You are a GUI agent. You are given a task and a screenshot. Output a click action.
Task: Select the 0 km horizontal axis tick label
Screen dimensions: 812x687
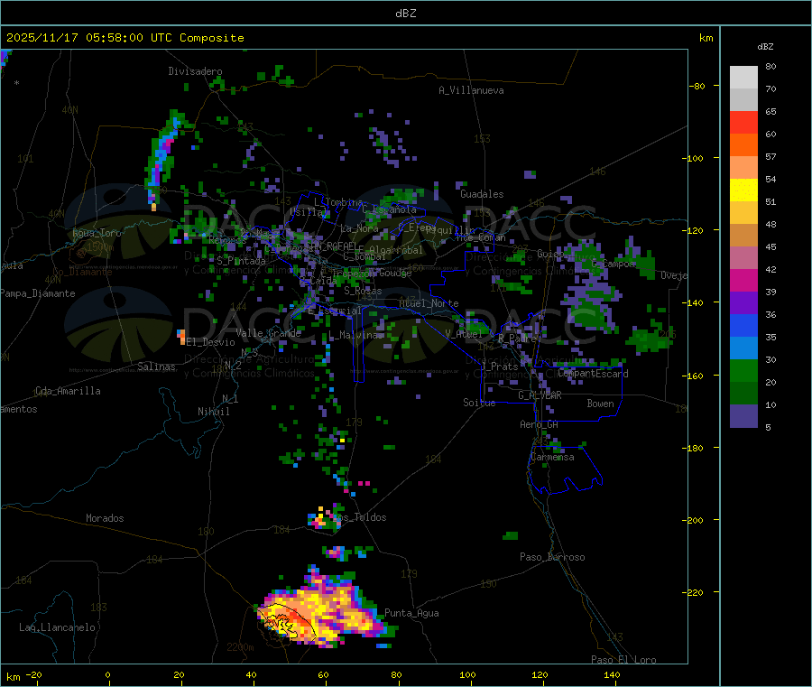click(x=107, y=674)
